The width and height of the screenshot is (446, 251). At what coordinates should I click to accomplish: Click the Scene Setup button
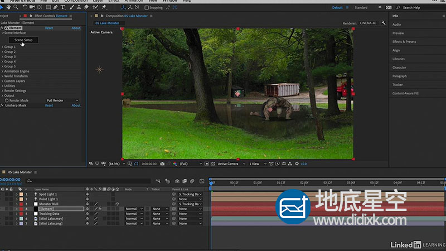pyautogui.click(x=23, y=40)
